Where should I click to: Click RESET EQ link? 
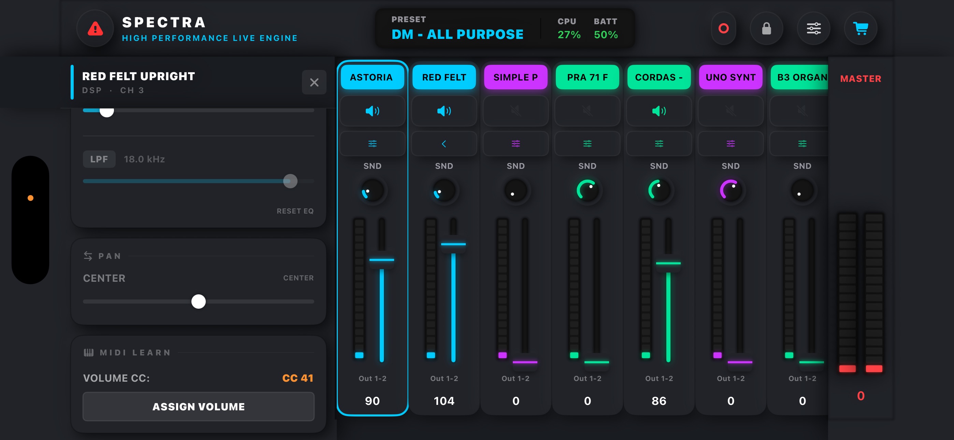295,211
